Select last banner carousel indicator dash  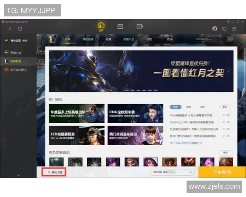pyautogui.click(x=156, y=90)
